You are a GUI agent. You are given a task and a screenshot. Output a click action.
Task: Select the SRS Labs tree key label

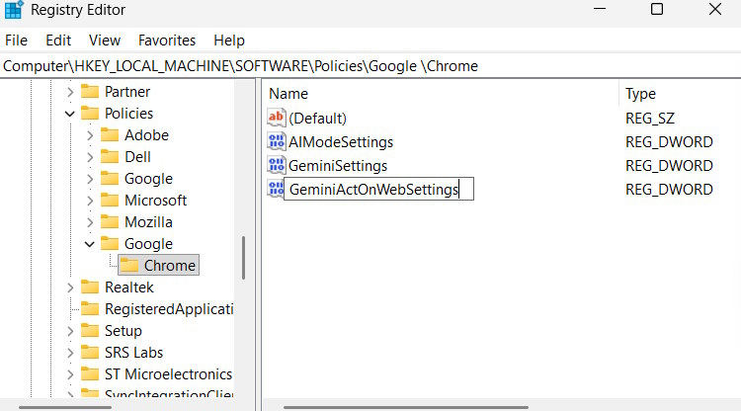point(133,353)
